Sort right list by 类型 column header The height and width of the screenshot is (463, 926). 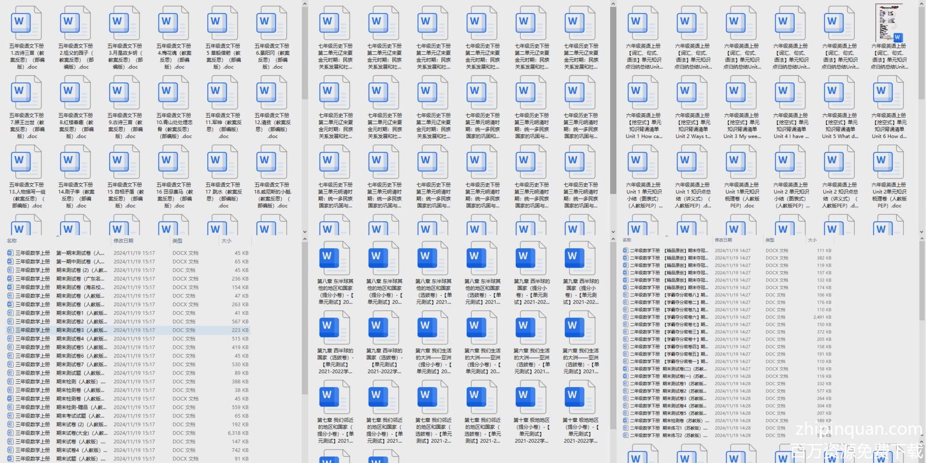click(770, 240)
